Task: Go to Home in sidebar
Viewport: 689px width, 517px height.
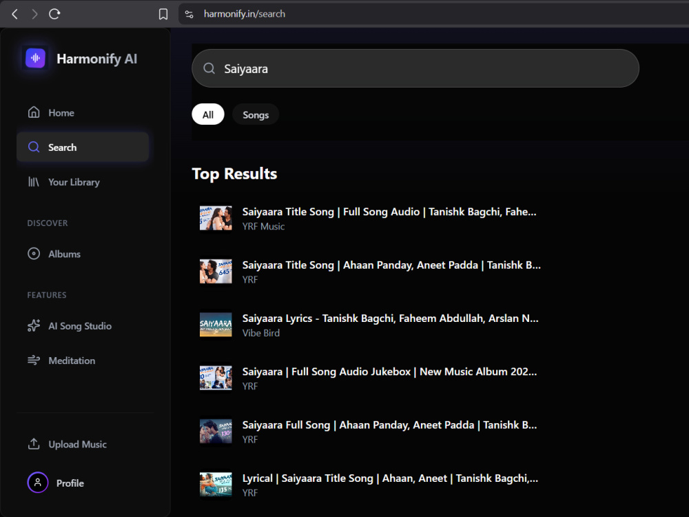Action: [x=83, y=112]
